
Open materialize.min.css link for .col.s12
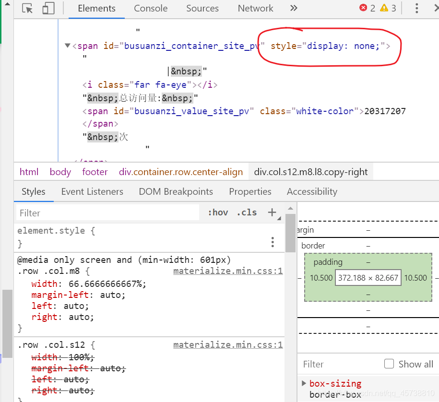(x=228, y=345)
